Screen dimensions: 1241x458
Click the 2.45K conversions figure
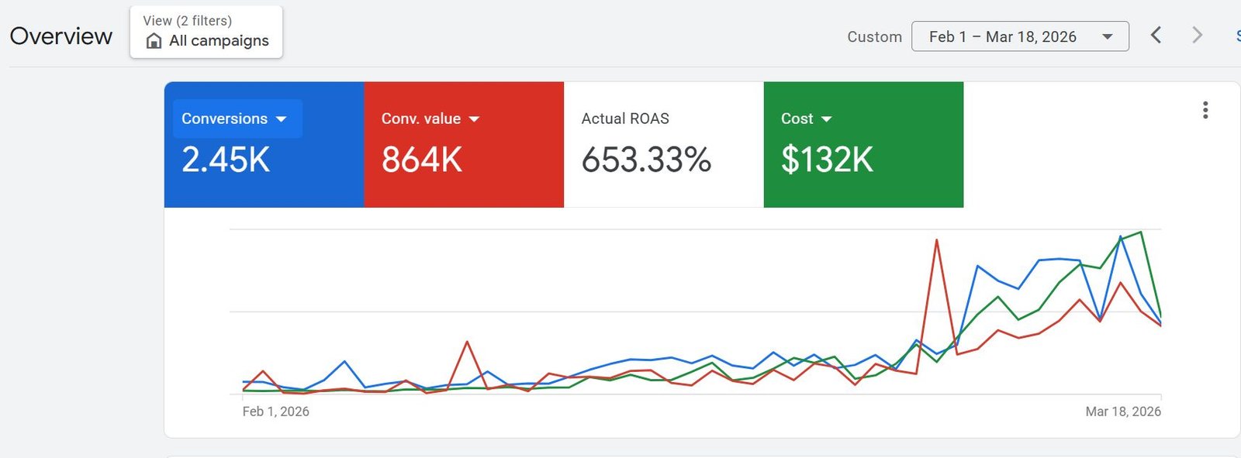click(226, 160)
